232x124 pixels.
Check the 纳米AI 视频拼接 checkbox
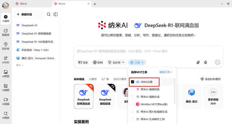point(132,89)
